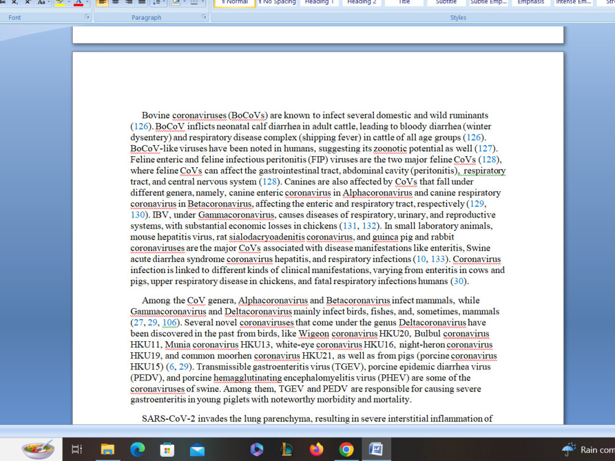Click the underlined word 'zoonotic'

pos(390,149)
